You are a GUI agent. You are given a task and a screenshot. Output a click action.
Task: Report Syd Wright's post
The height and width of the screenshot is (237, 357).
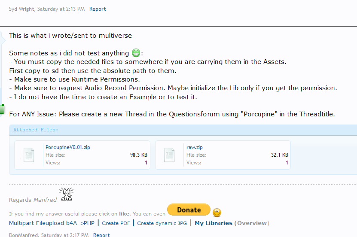[98, 9]
